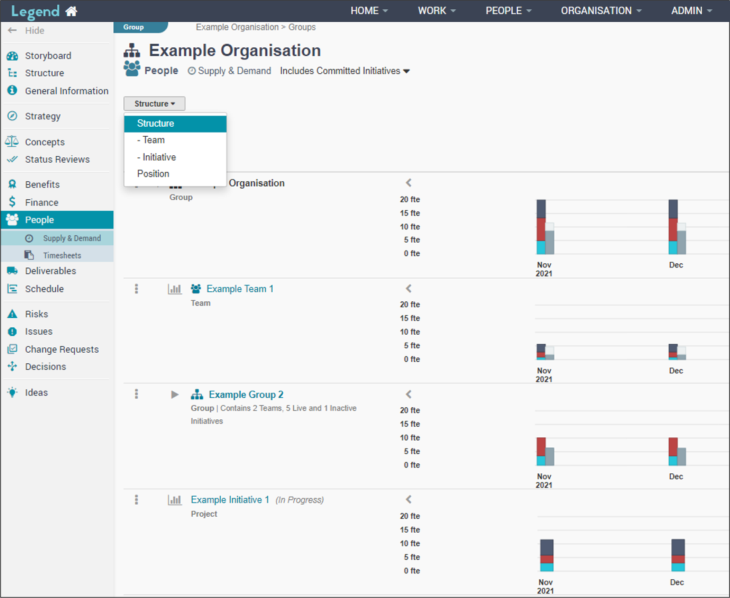Select the Position option in dropdown list
The image size is (730, 598).
click(x=153, y=174)
